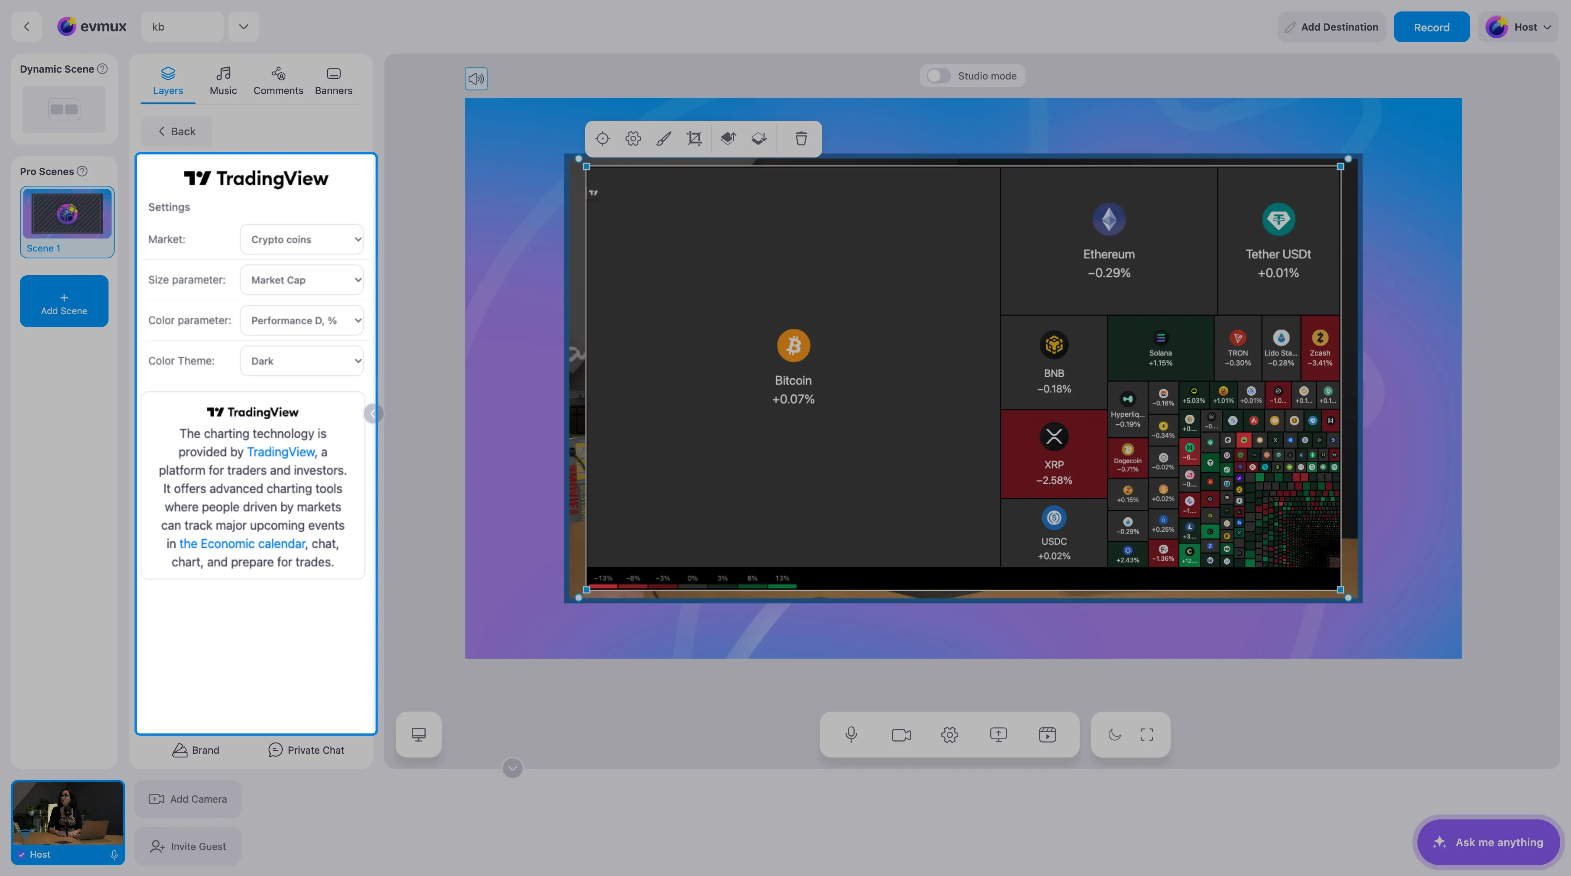The height and width of the screenshot is (876, 1571).
Task: Click the Ethereum tile in heatmap
Action: pyautogui.click(x=1109, y=242)
